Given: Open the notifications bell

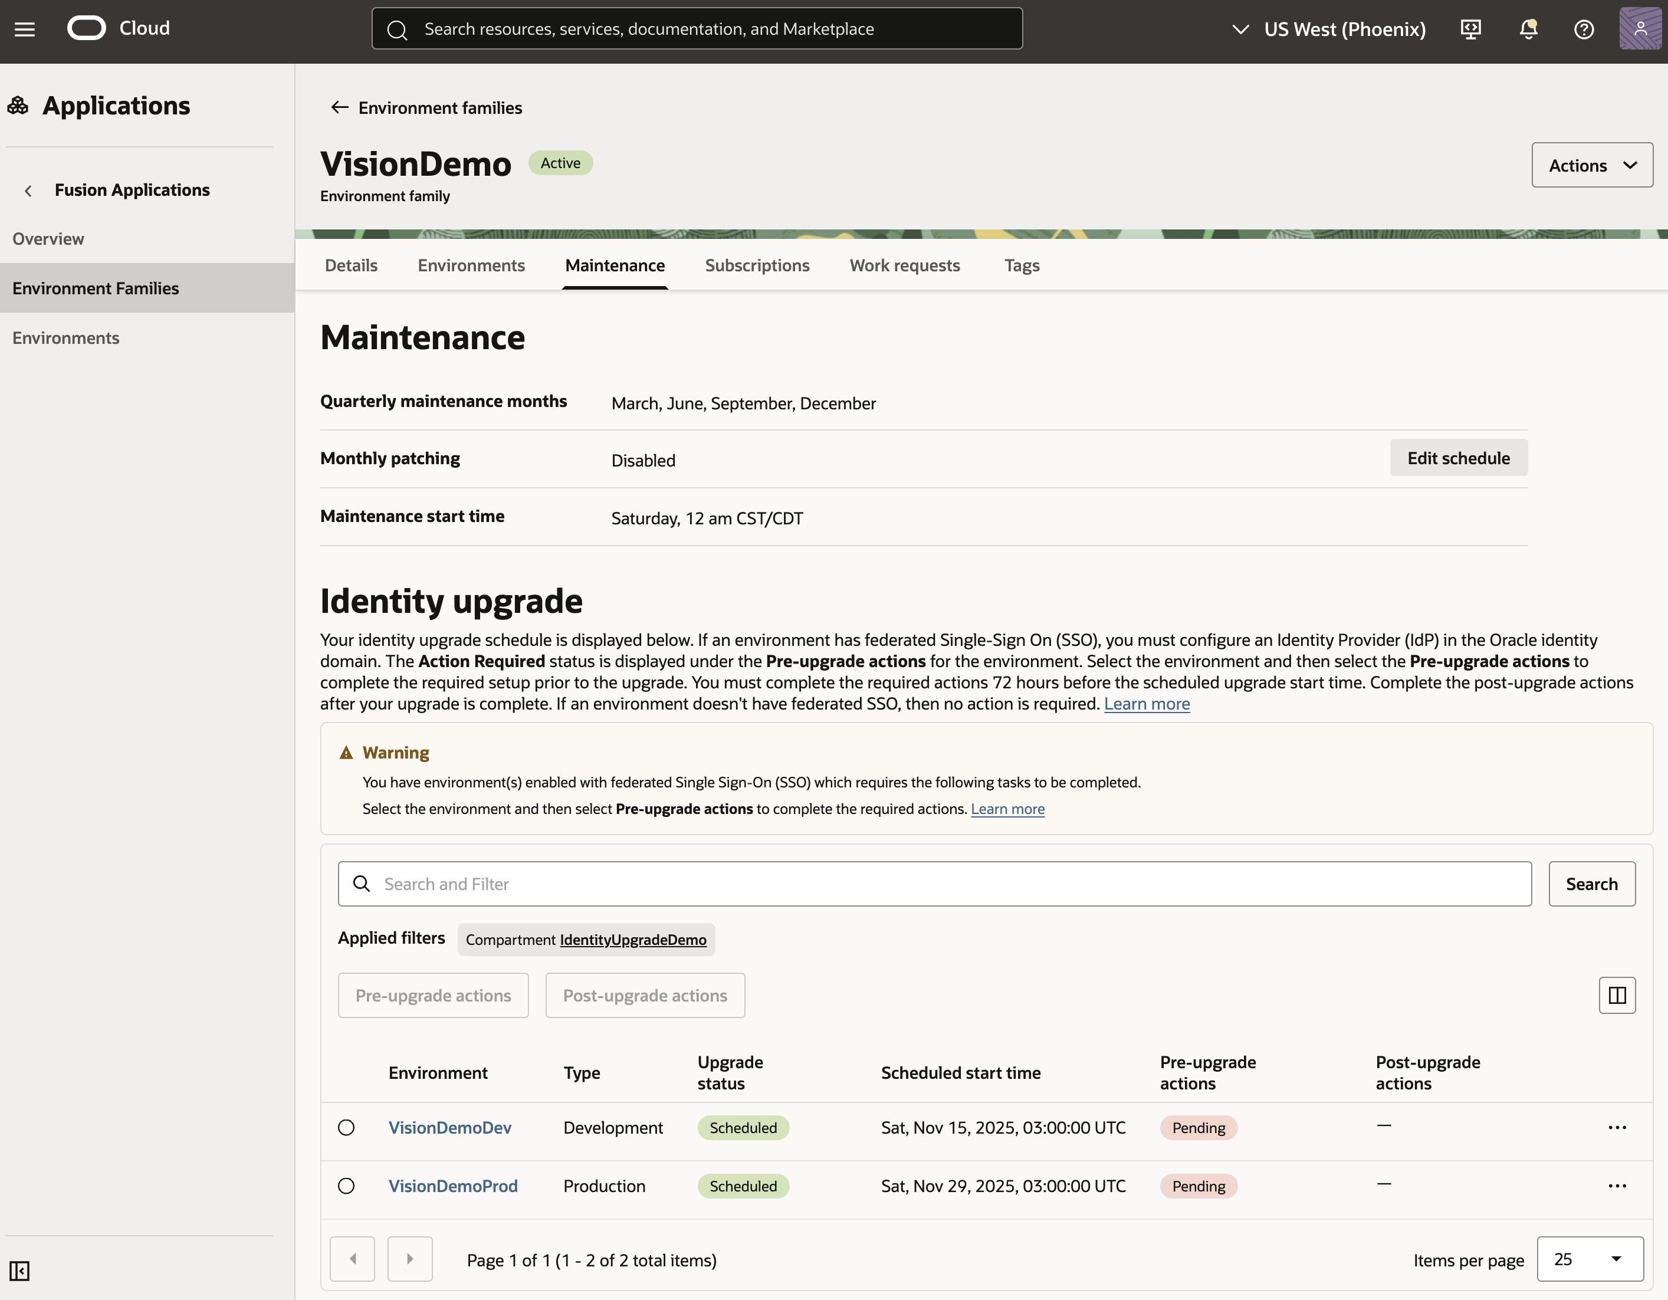Looking at the screenshot, I should [x=1528, y=29].
